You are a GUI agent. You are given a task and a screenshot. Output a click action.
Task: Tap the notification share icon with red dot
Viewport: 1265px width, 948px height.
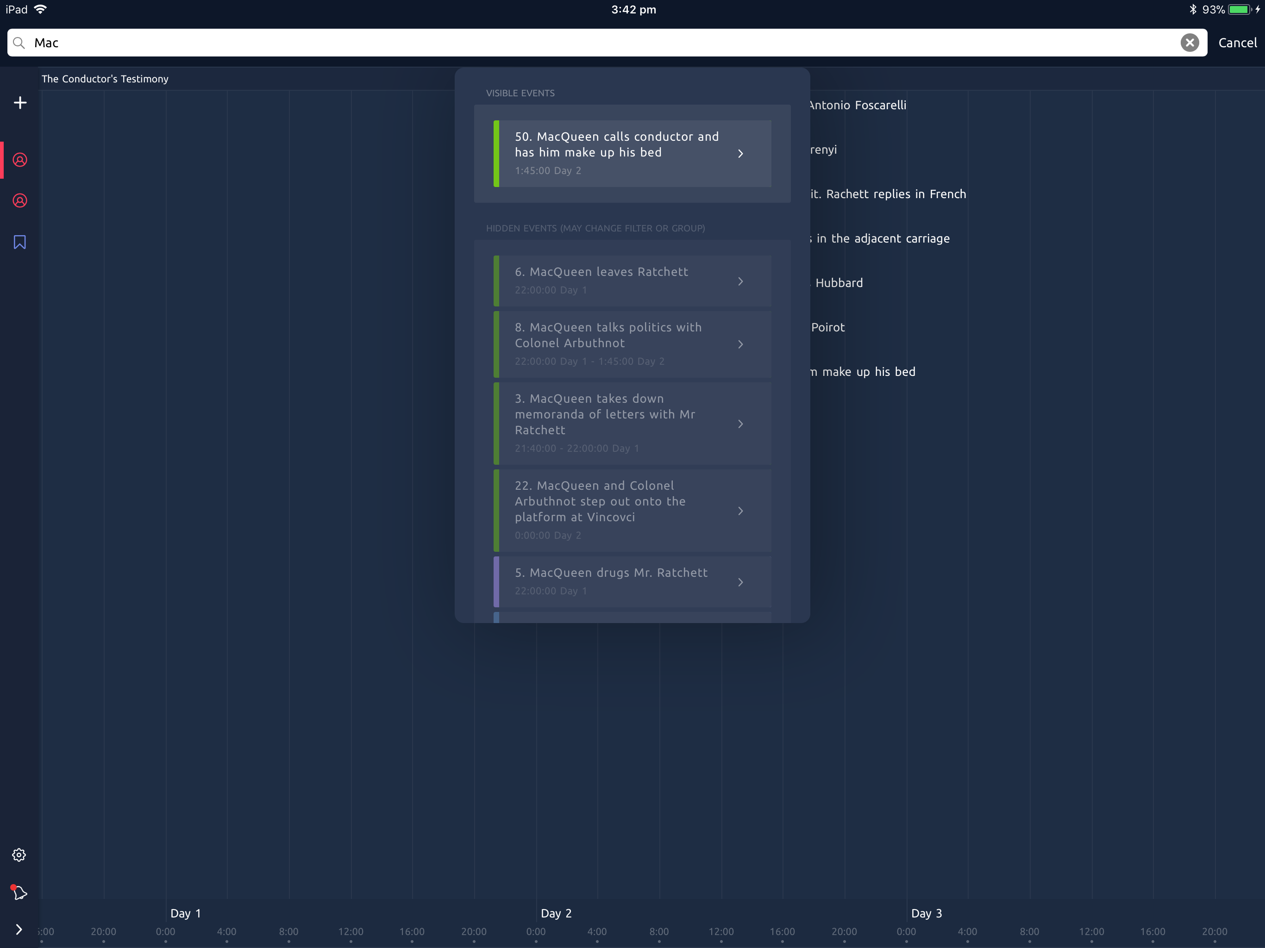pos(19,892)
